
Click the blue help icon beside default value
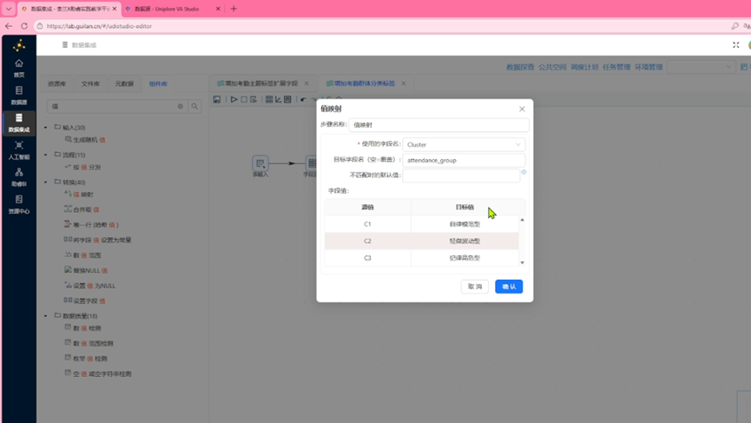[524, 171]
